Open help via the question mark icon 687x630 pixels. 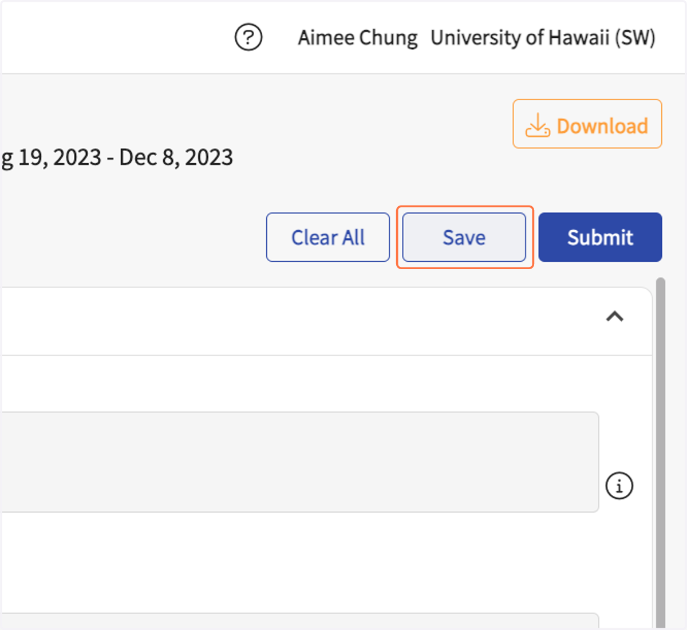(248, 38)
